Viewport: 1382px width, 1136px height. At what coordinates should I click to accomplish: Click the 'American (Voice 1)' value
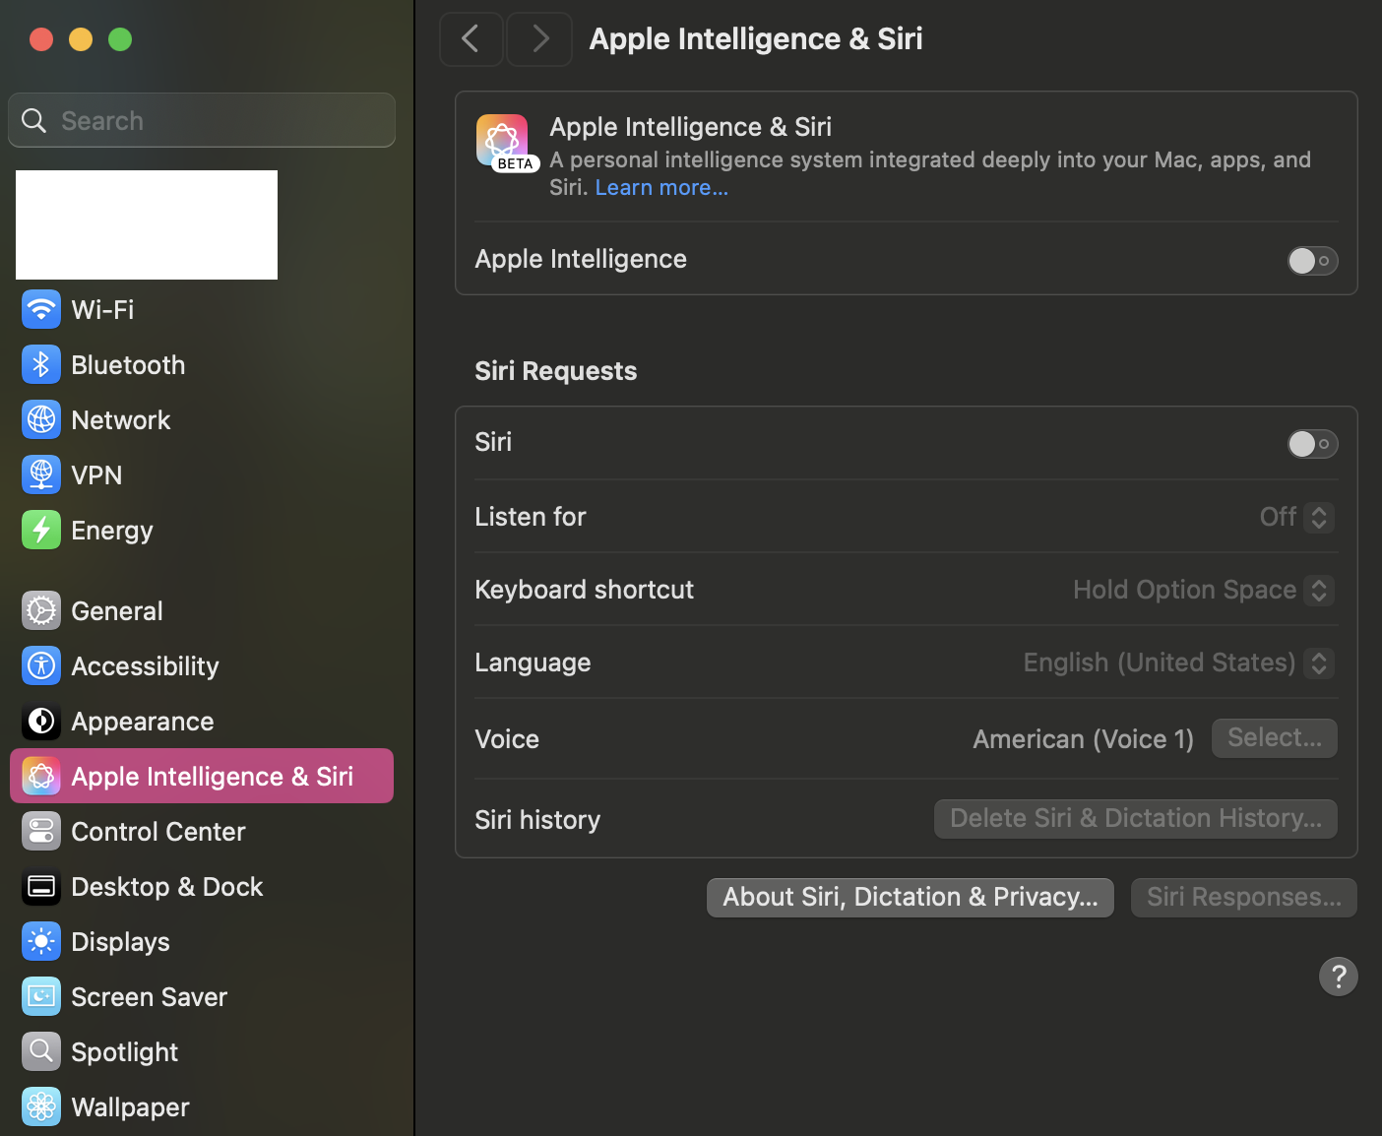click(x=1083, y=739)
